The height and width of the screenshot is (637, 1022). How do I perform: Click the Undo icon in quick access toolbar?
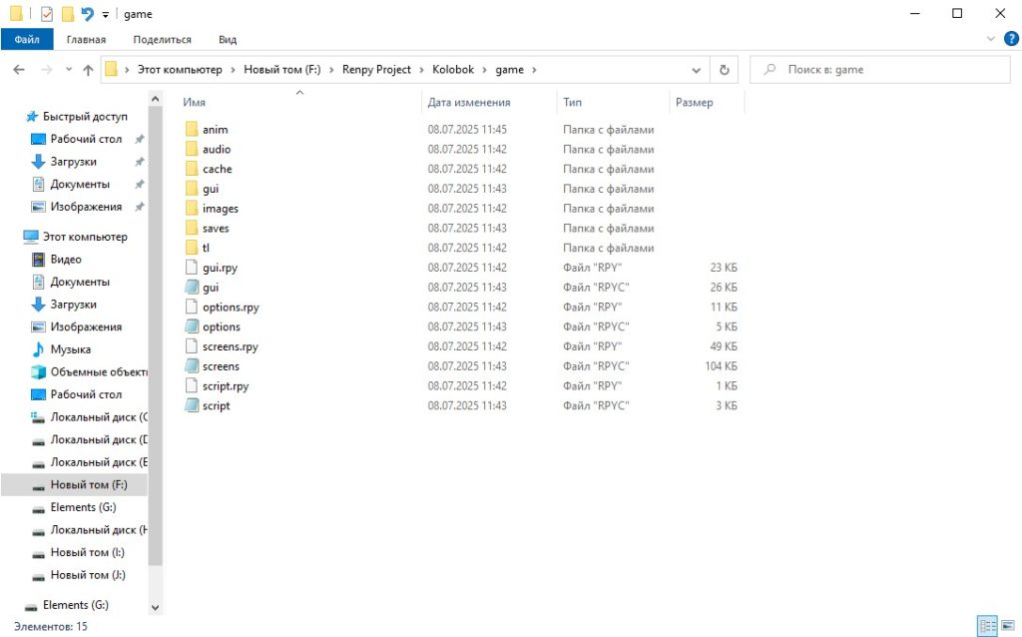(x=88, y=14)
